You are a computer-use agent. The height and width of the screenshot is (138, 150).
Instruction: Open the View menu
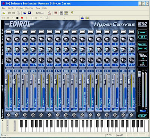point(38,8)
